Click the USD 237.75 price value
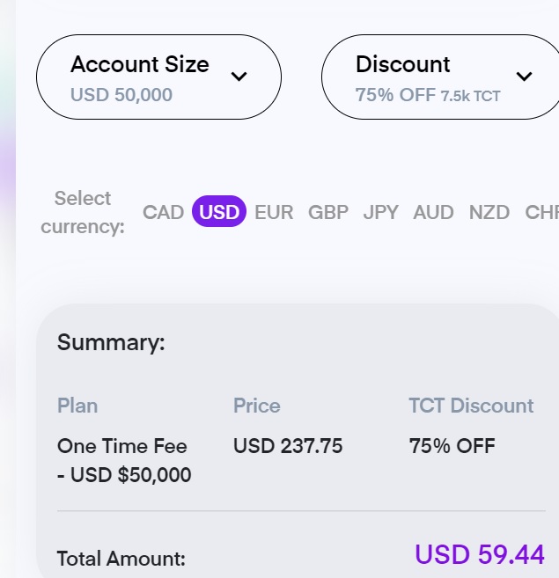Image resolution: width=559 pixels, height=578 pixels. click(x=288, y=446)
